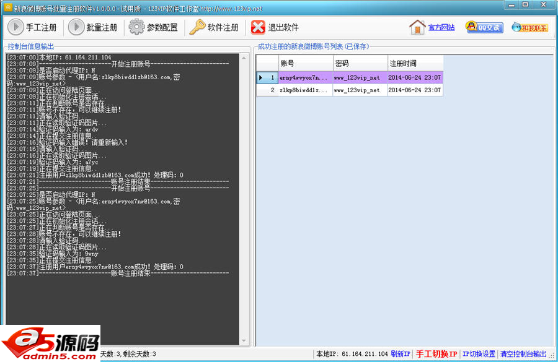Maximize the registration software window
558x362 pixels.
pos(525,5)
